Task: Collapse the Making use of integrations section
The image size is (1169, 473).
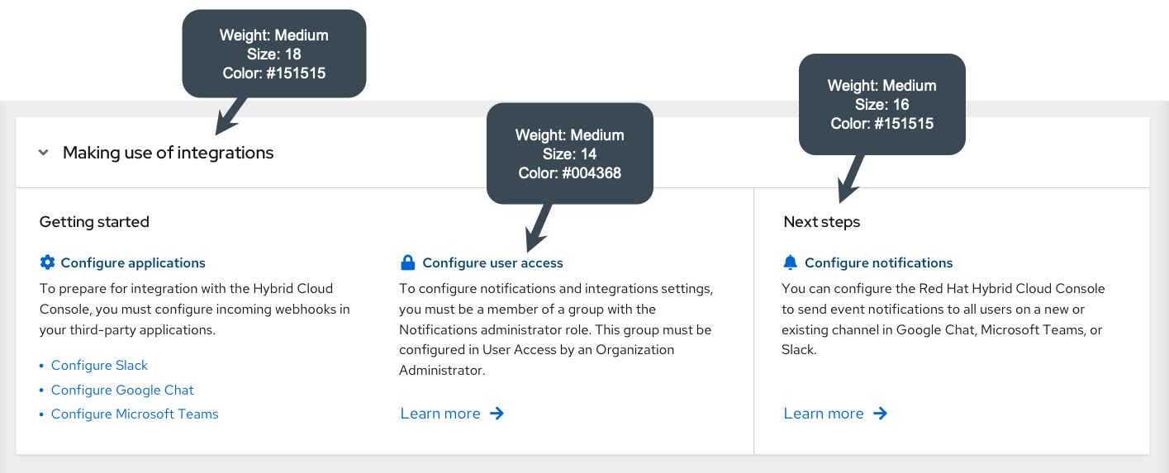Action: click(x=44, y=153)
